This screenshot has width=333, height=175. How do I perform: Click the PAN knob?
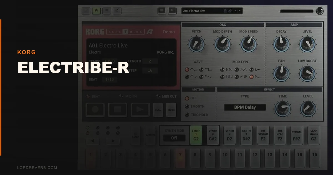(x=281, y=74)
